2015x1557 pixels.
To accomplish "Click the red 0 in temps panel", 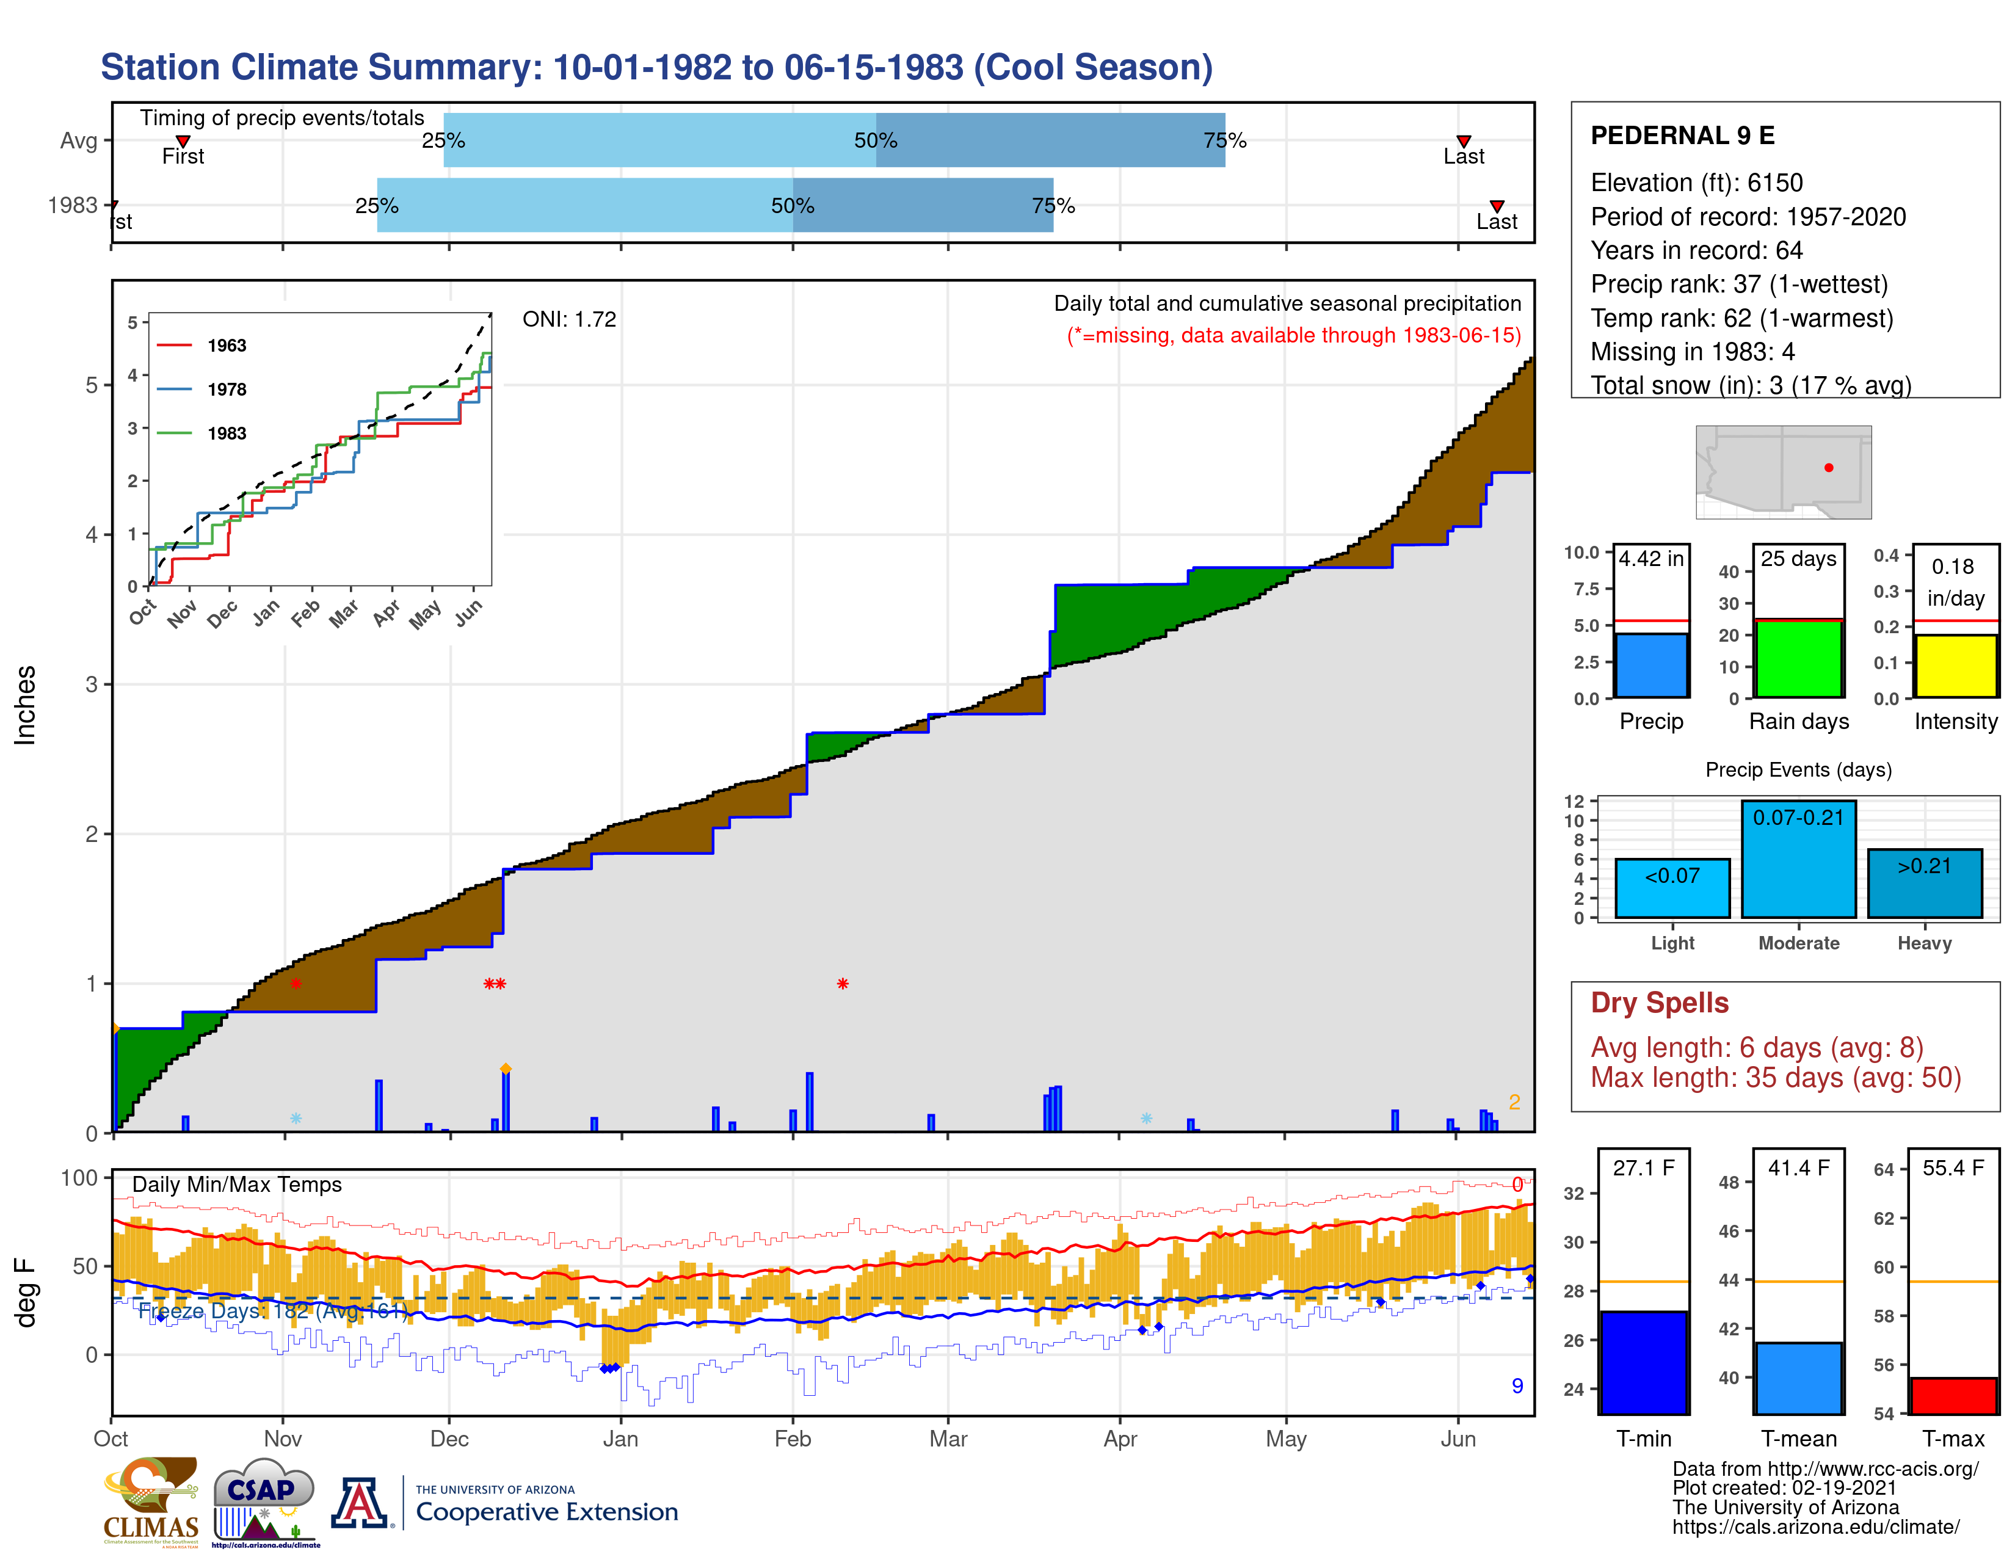I will tap(1518, 1185).
